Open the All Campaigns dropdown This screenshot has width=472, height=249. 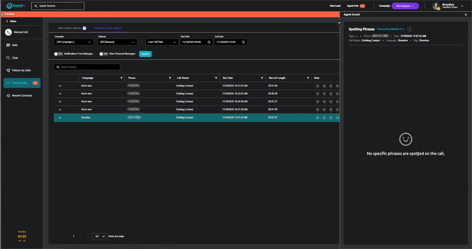[x=74, y=42]
